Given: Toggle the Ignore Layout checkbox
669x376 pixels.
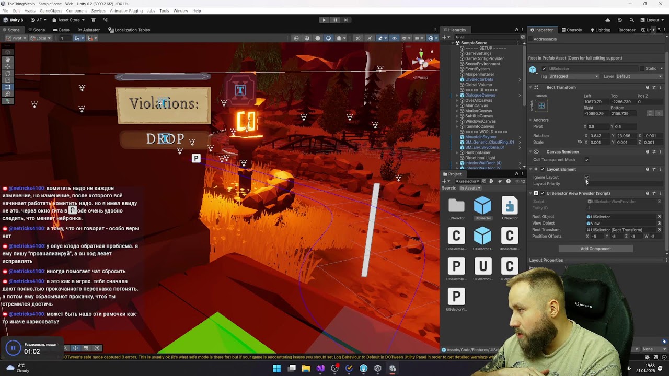Looking at the screenshot, I should [587, 177].
